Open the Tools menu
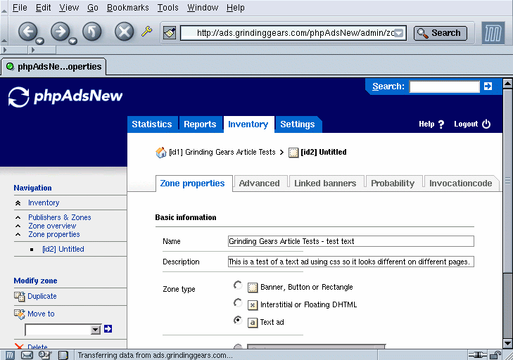 point(168,7)
